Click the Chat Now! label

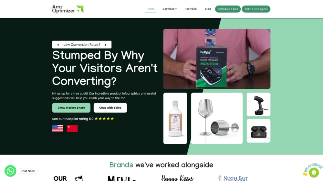[x=27, y=171]
